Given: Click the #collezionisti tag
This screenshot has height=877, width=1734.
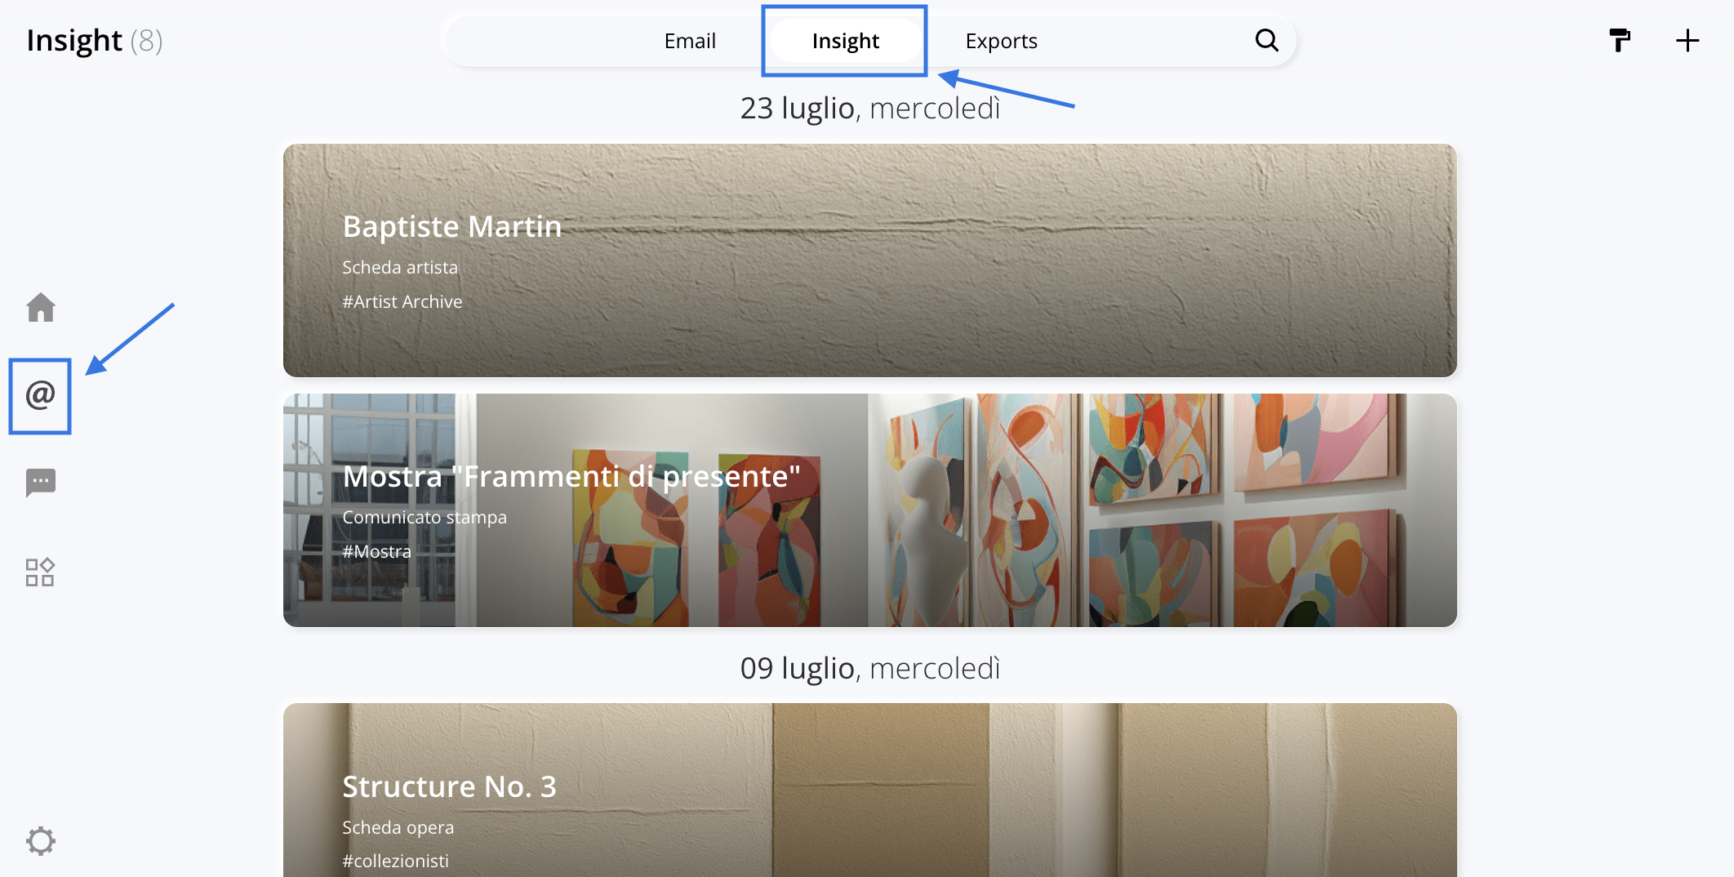Looking at the screenshot, I should [x=395, y=861].
